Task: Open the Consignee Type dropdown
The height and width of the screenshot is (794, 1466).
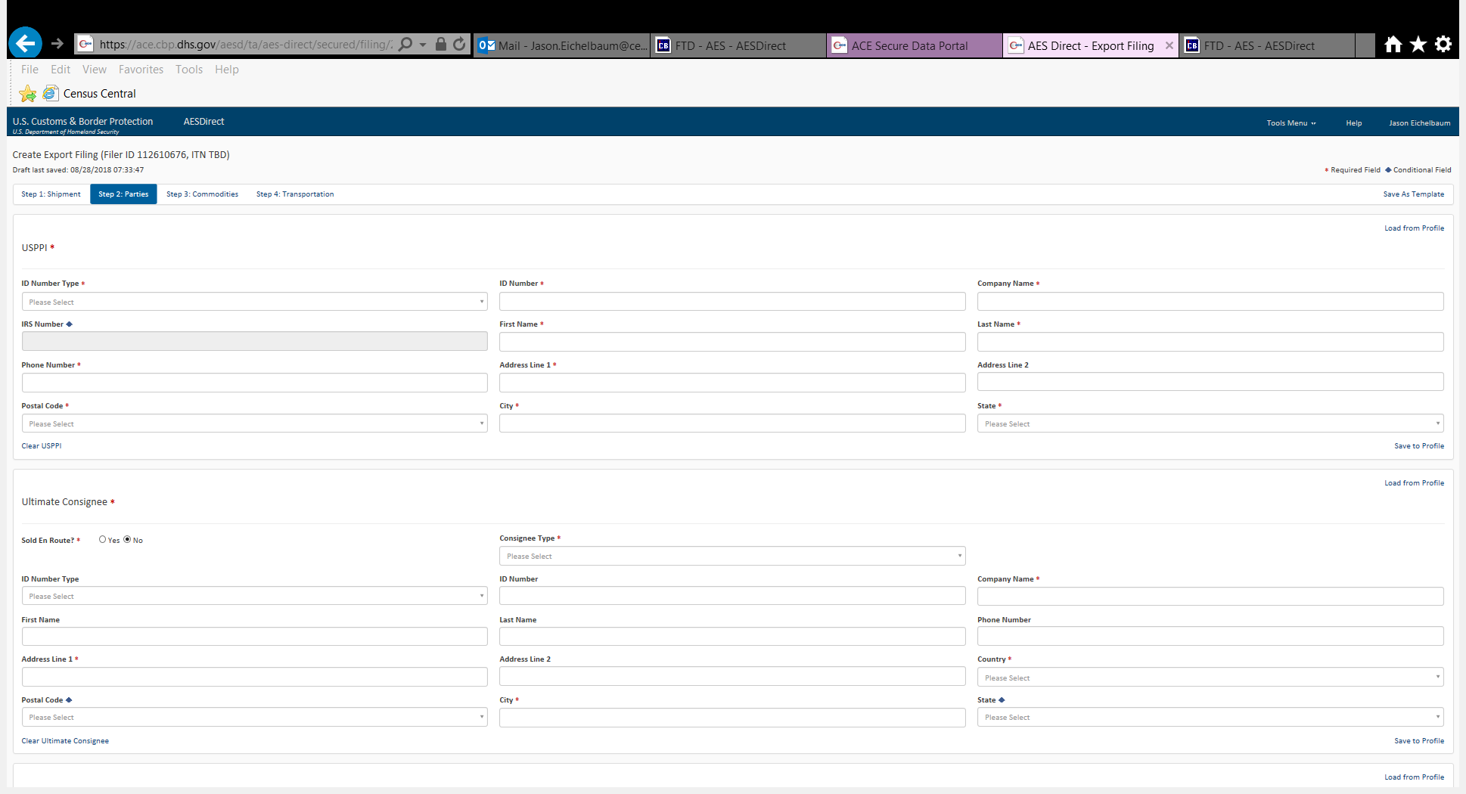Action: pyautogui.click(x=731, y=556)
